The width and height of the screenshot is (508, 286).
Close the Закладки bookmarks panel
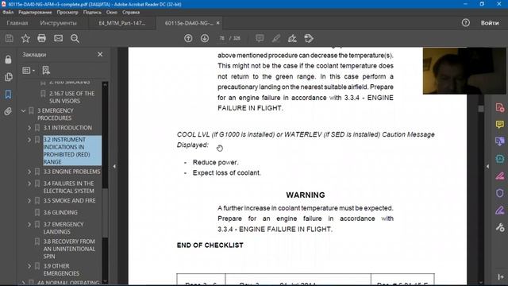100,54
